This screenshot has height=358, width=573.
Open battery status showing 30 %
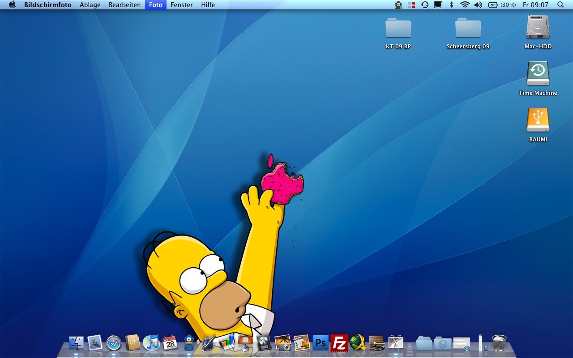[502, 5]
